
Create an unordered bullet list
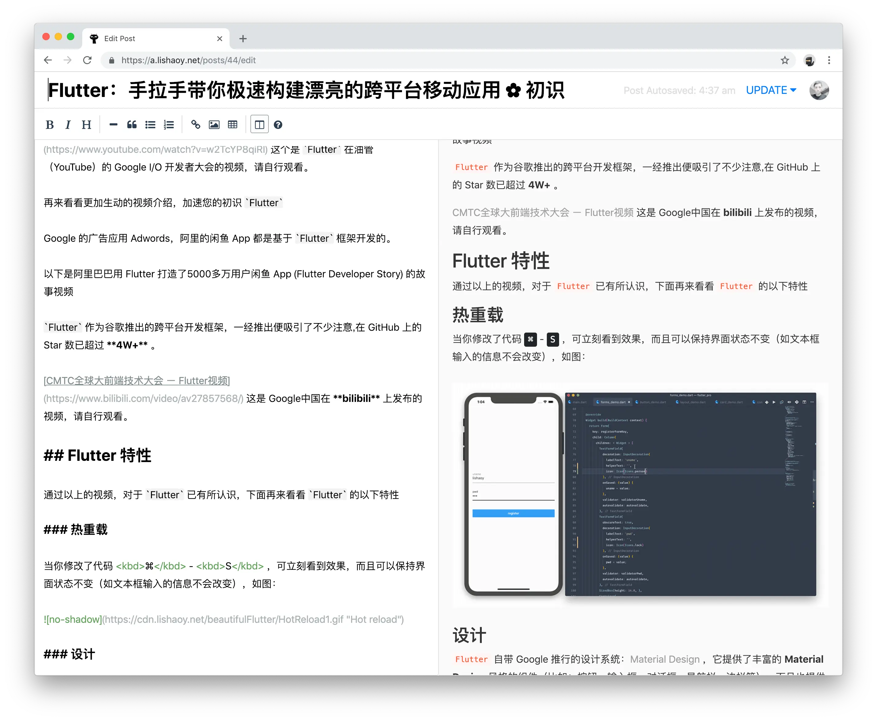coord(150,125)
